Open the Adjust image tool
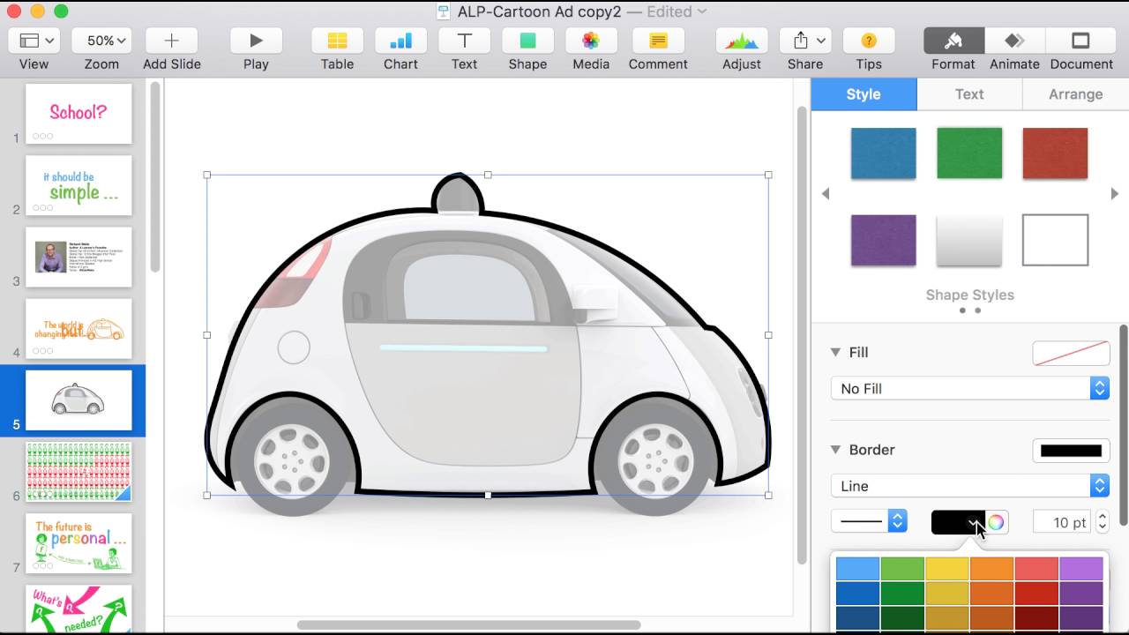1129x635 pixels. pos(742,41)
